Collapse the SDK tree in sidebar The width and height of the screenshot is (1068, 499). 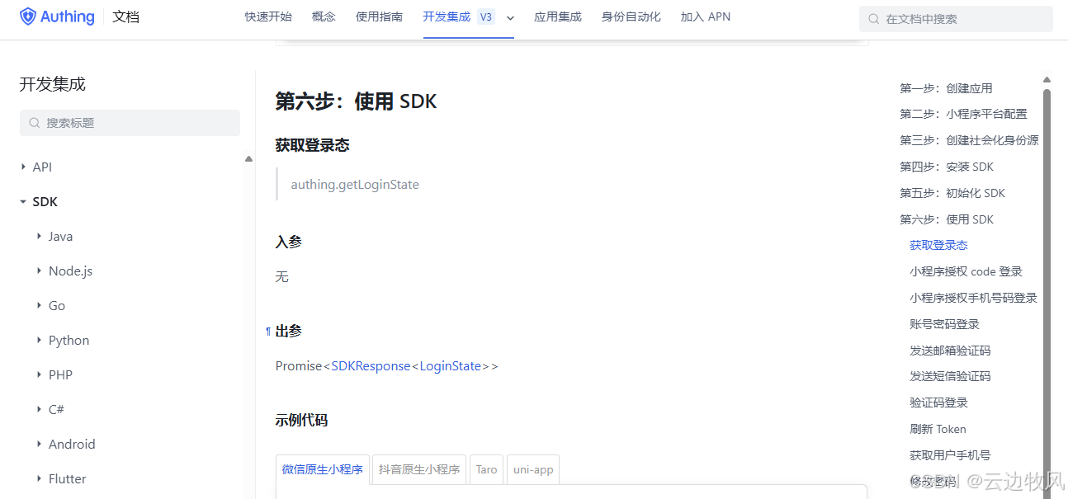tap(23, 201)
